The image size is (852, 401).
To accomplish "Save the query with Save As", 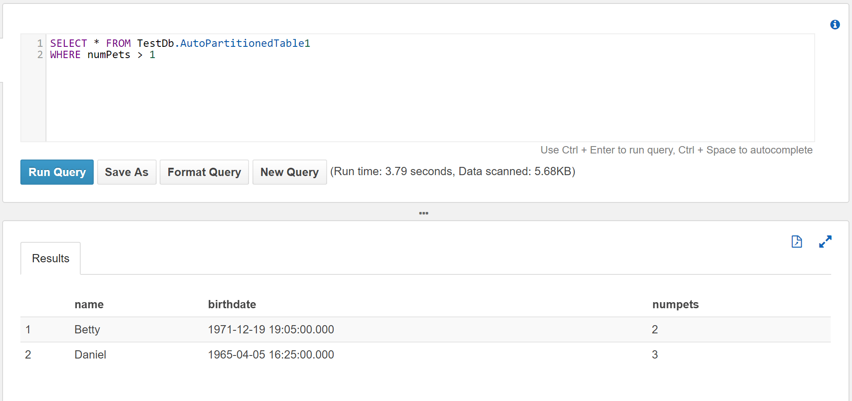I will click(x=126, y=172).
